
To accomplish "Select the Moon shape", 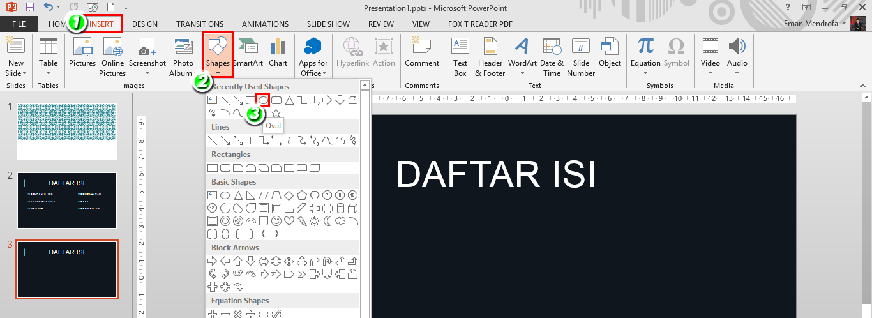I will pos(327,220).
